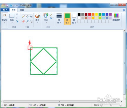The width and height of the screenshot is (127, 108).
Task: Switch to the 查看 View tab
Action: point(22,10)
